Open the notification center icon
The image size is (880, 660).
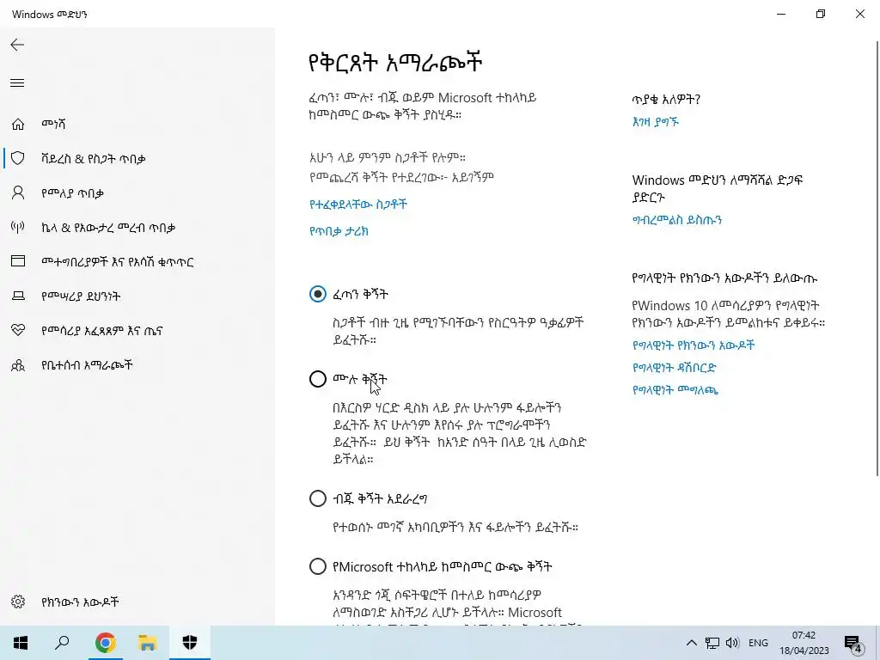coord(853,643)
